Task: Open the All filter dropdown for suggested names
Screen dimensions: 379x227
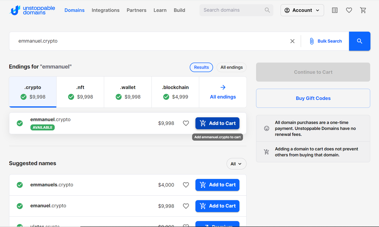Action: pyautogui.click(x=236, y=164)
